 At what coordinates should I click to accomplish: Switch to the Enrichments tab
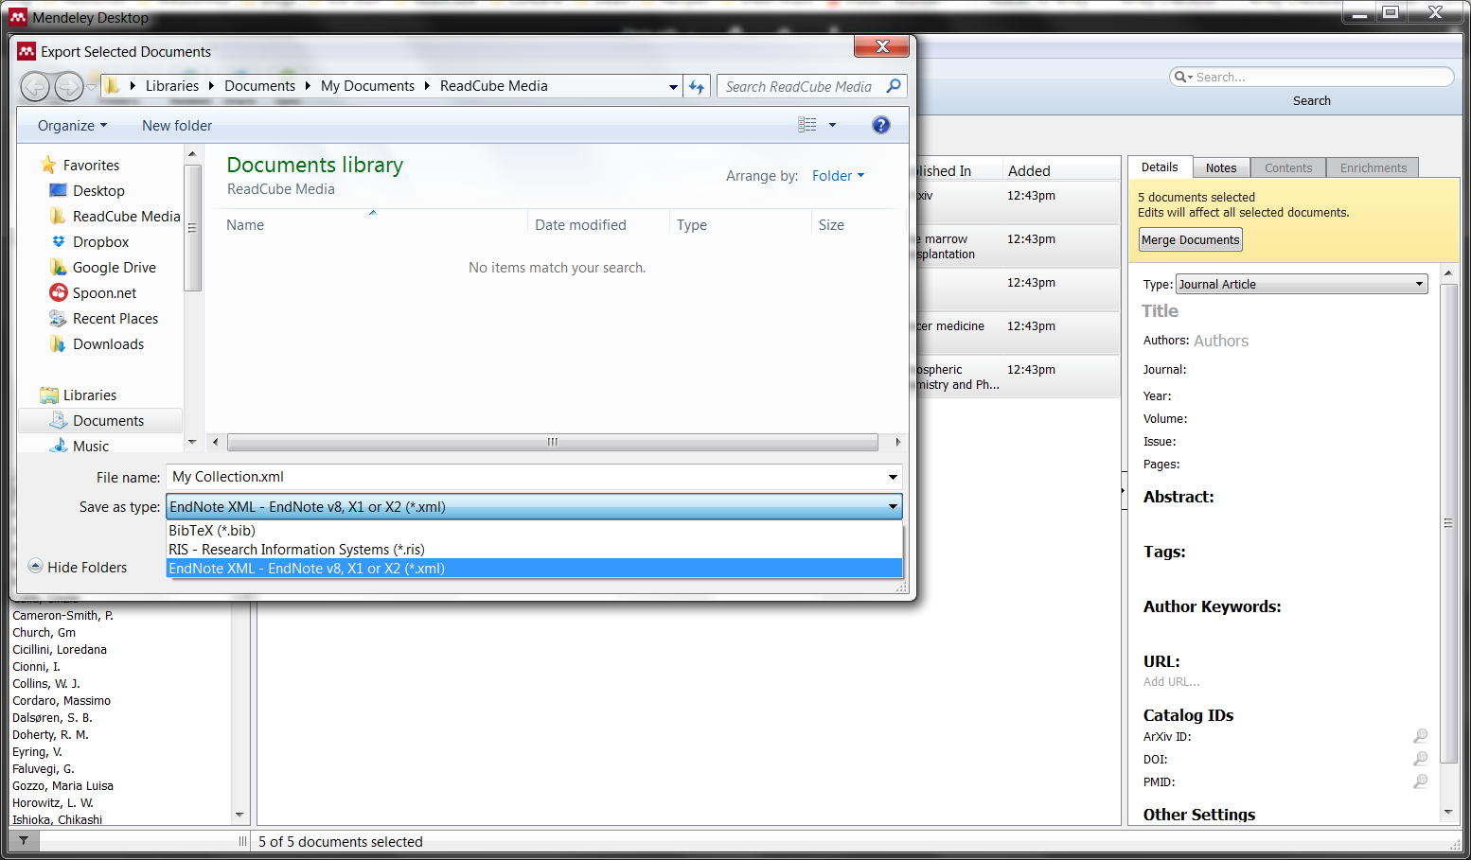pos(1373,167)
